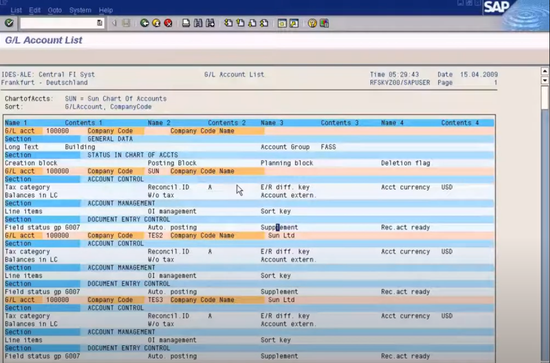Print the list with the printer icon
This screenshot has height=363, width=550.
tap(186, 23)
